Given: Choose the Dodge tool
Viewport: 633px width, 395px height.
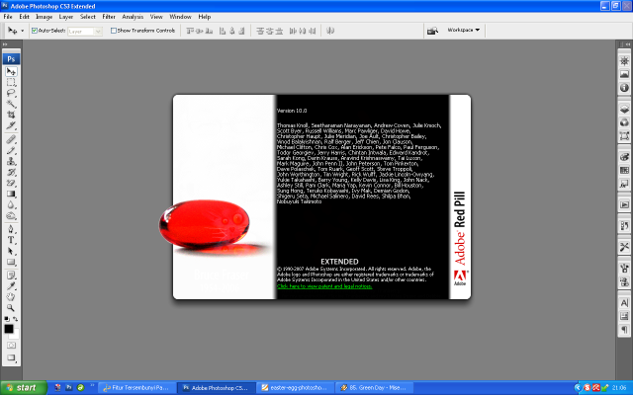Looking at the screenshot, I should pyautogui.click(x=11, y=215).
